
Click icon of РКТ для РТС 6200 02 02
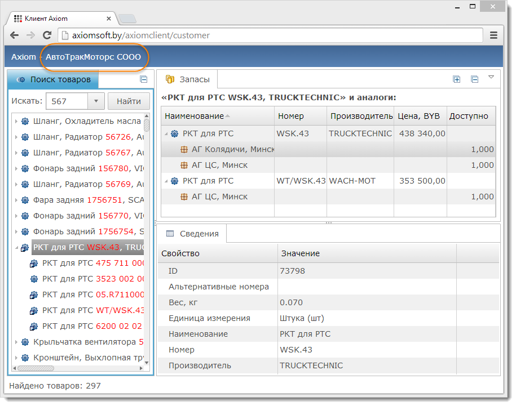click(x=34, y=327)
